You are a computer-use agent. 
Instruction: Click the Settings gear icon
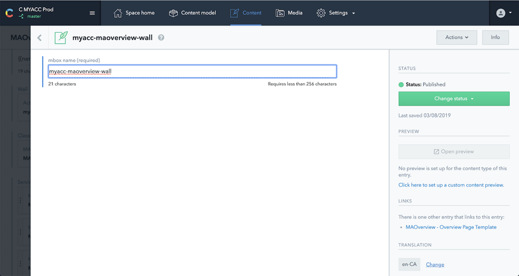[x=321, y=13]
